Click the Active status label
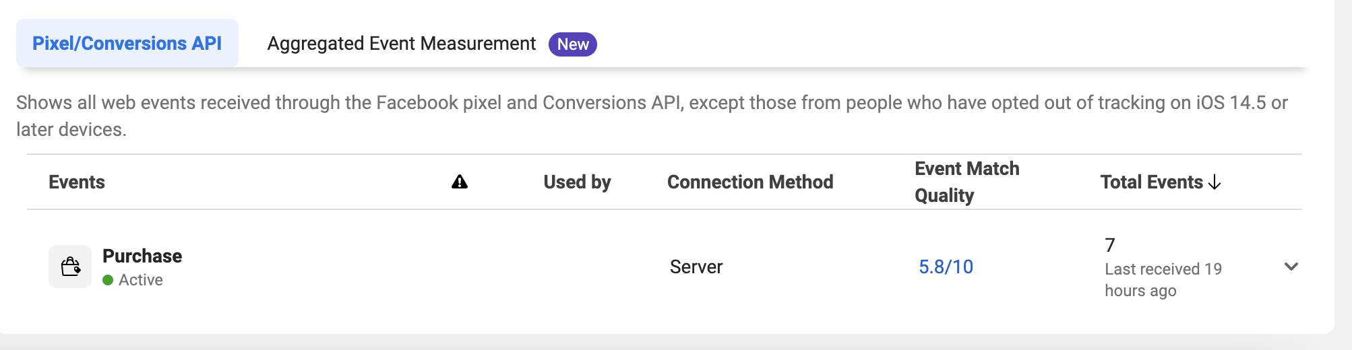The height and width of the screenshot is (350, 1352). 141,280
